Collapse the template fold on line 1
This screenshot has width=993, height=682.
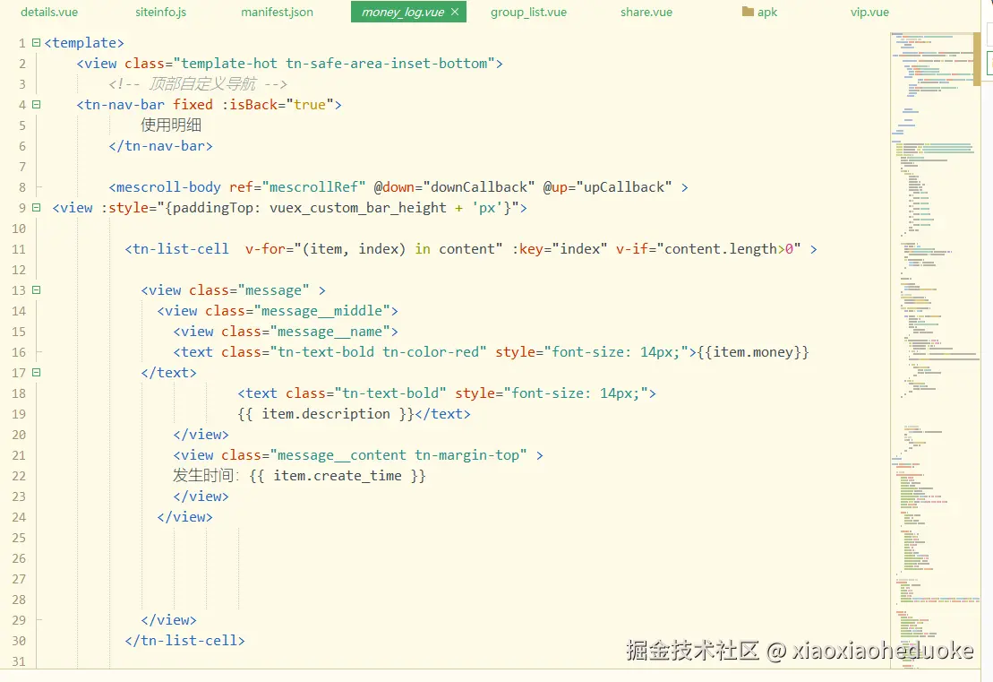click(36, 42)
